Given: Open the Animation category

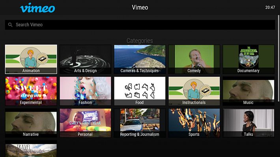Looking at the screenshot, I should point(31,59).
